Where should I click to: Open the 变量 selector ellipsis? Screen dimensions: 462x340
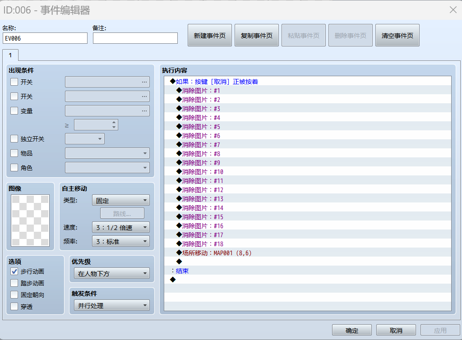pyautogui.click(x=144, y=110)
